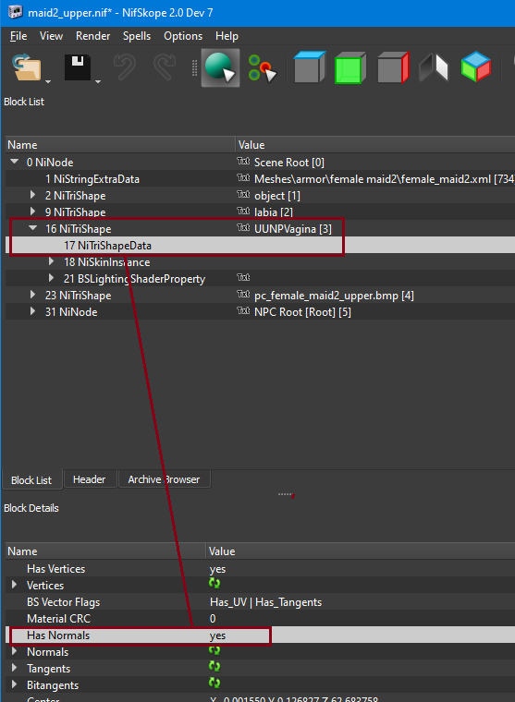Click the Redo arrow icon

coord(165,67)
